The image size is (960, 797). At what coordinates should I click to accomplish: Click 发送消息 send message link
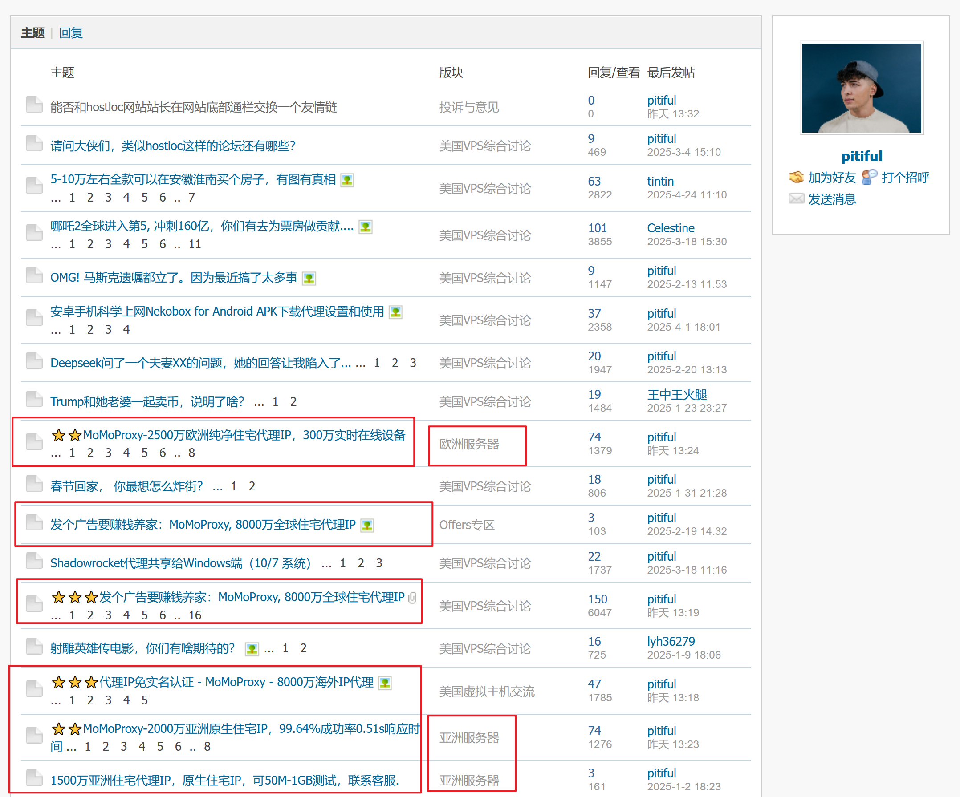pyautogui.click(x=832, y=199)
